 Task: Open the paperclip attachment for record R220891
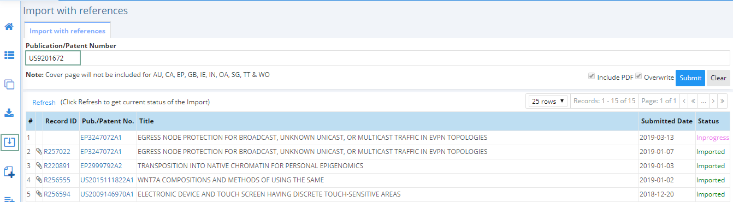[39, 166]
